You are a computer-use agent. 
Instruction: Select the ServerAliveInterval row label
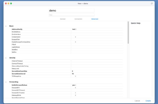[x=19, y=74]
